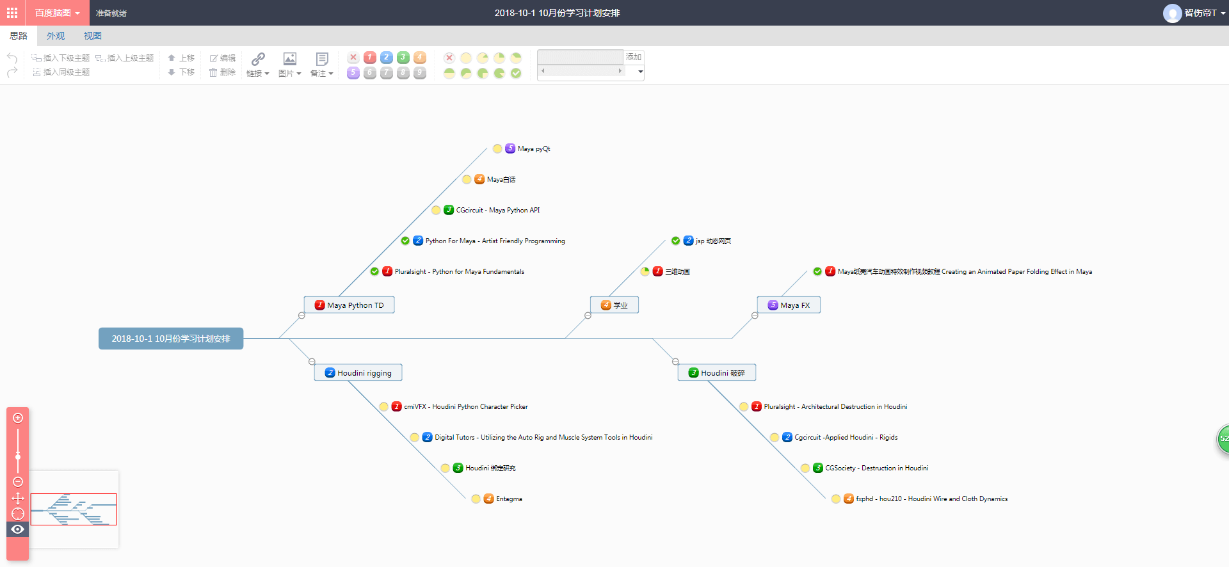The height and width of the screenshot is (567, 1229).
Task: Click progress pie on 三维动画
Action: click(645, 271)
